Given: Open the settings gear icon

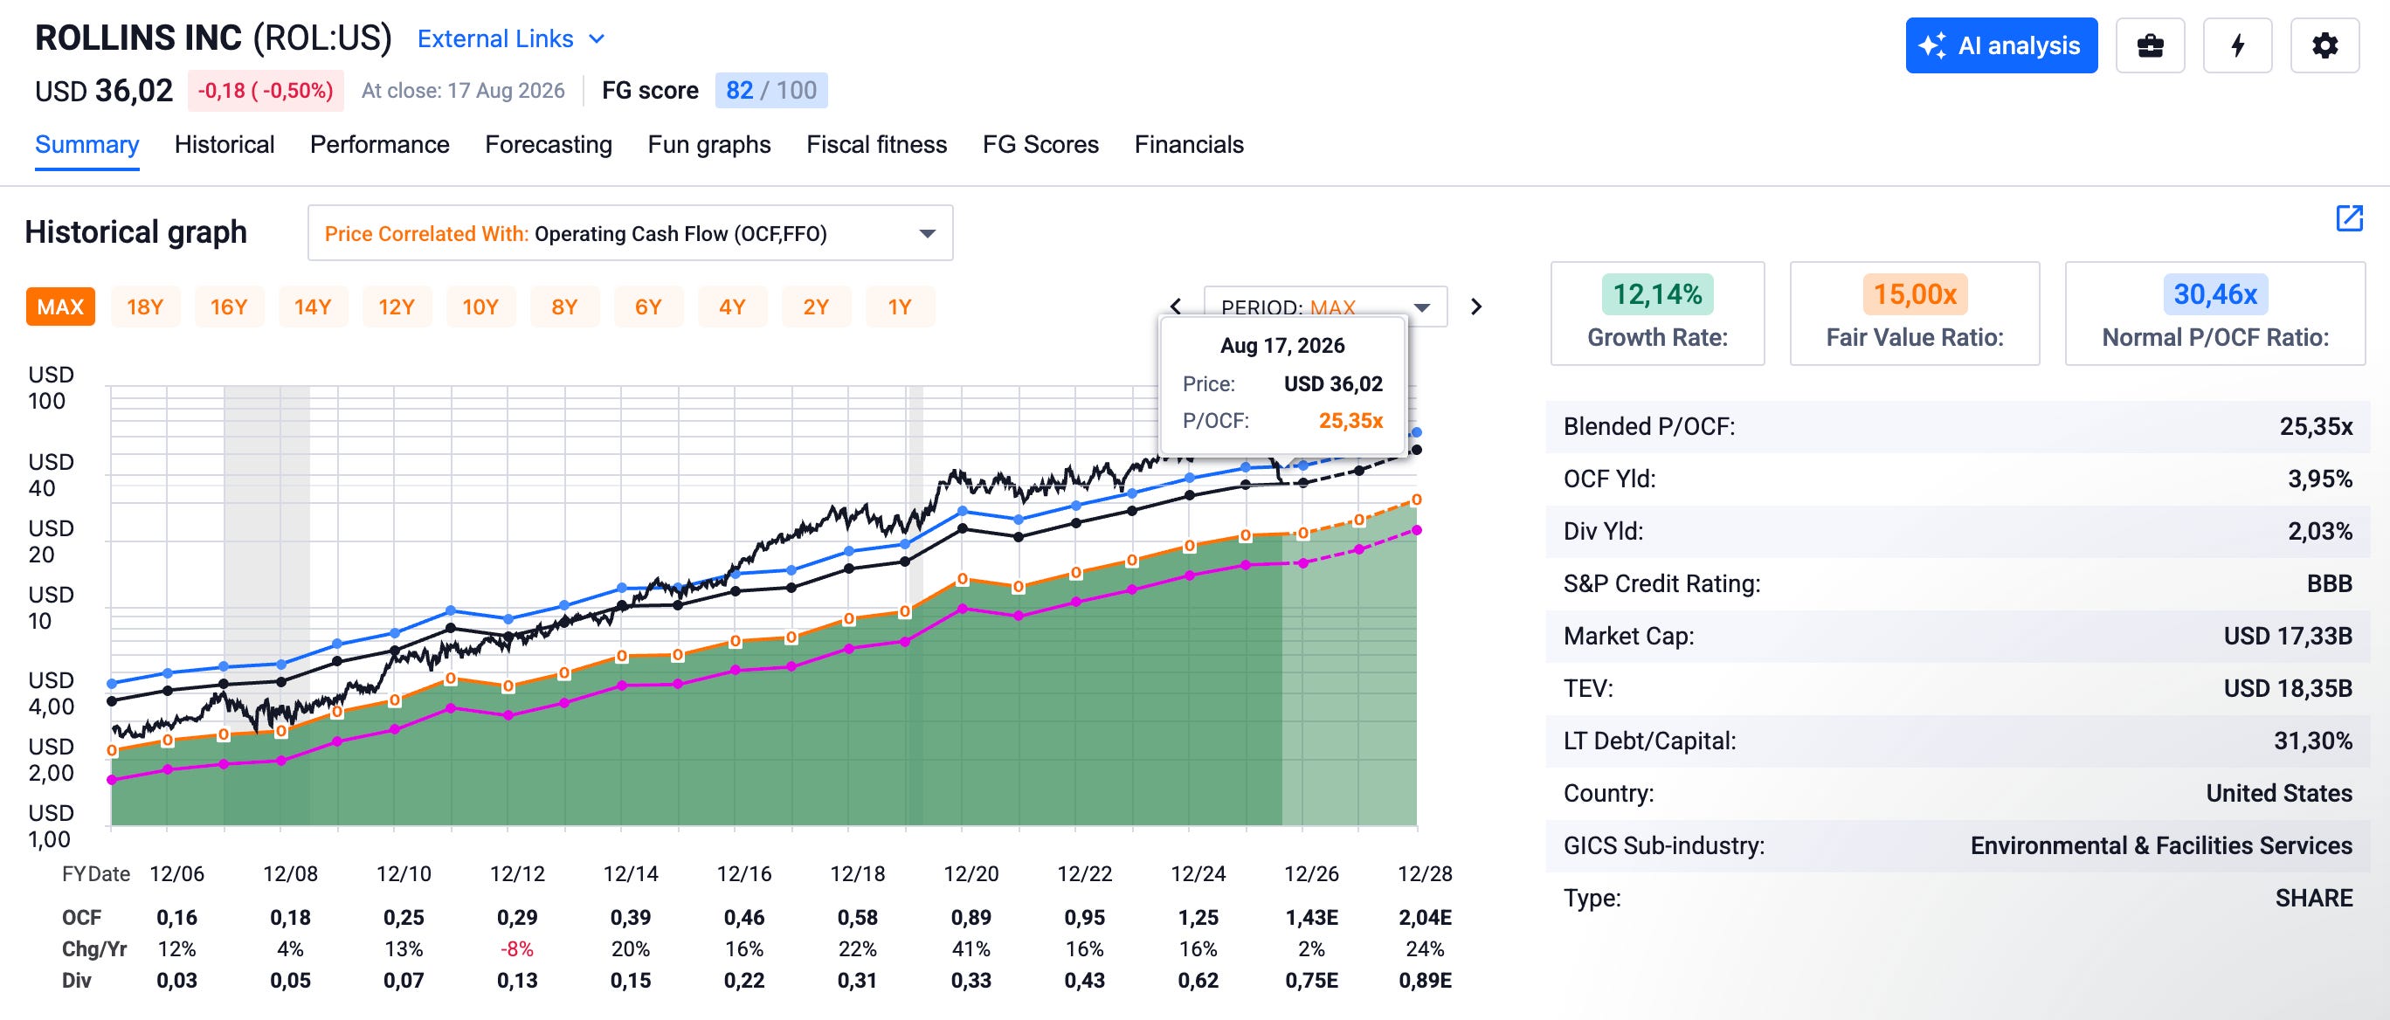Looking at the screenshot, I should tap(2324, 45).
